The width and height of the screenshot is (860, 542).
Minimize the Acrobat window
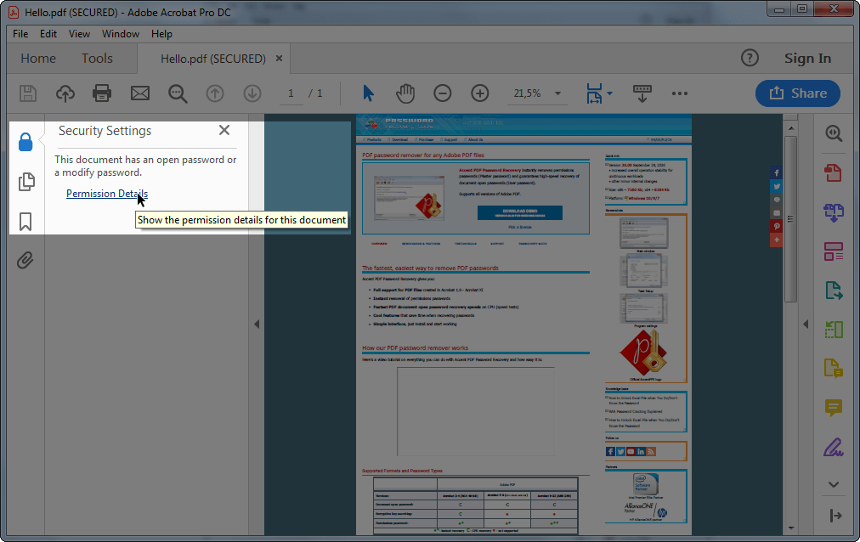779,9
